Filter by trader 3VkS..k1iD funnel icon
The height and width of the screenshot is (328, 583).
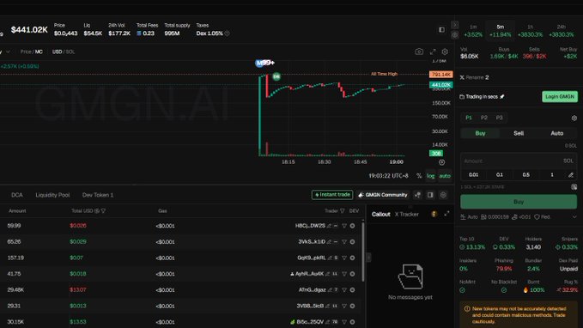click(344, 242)
